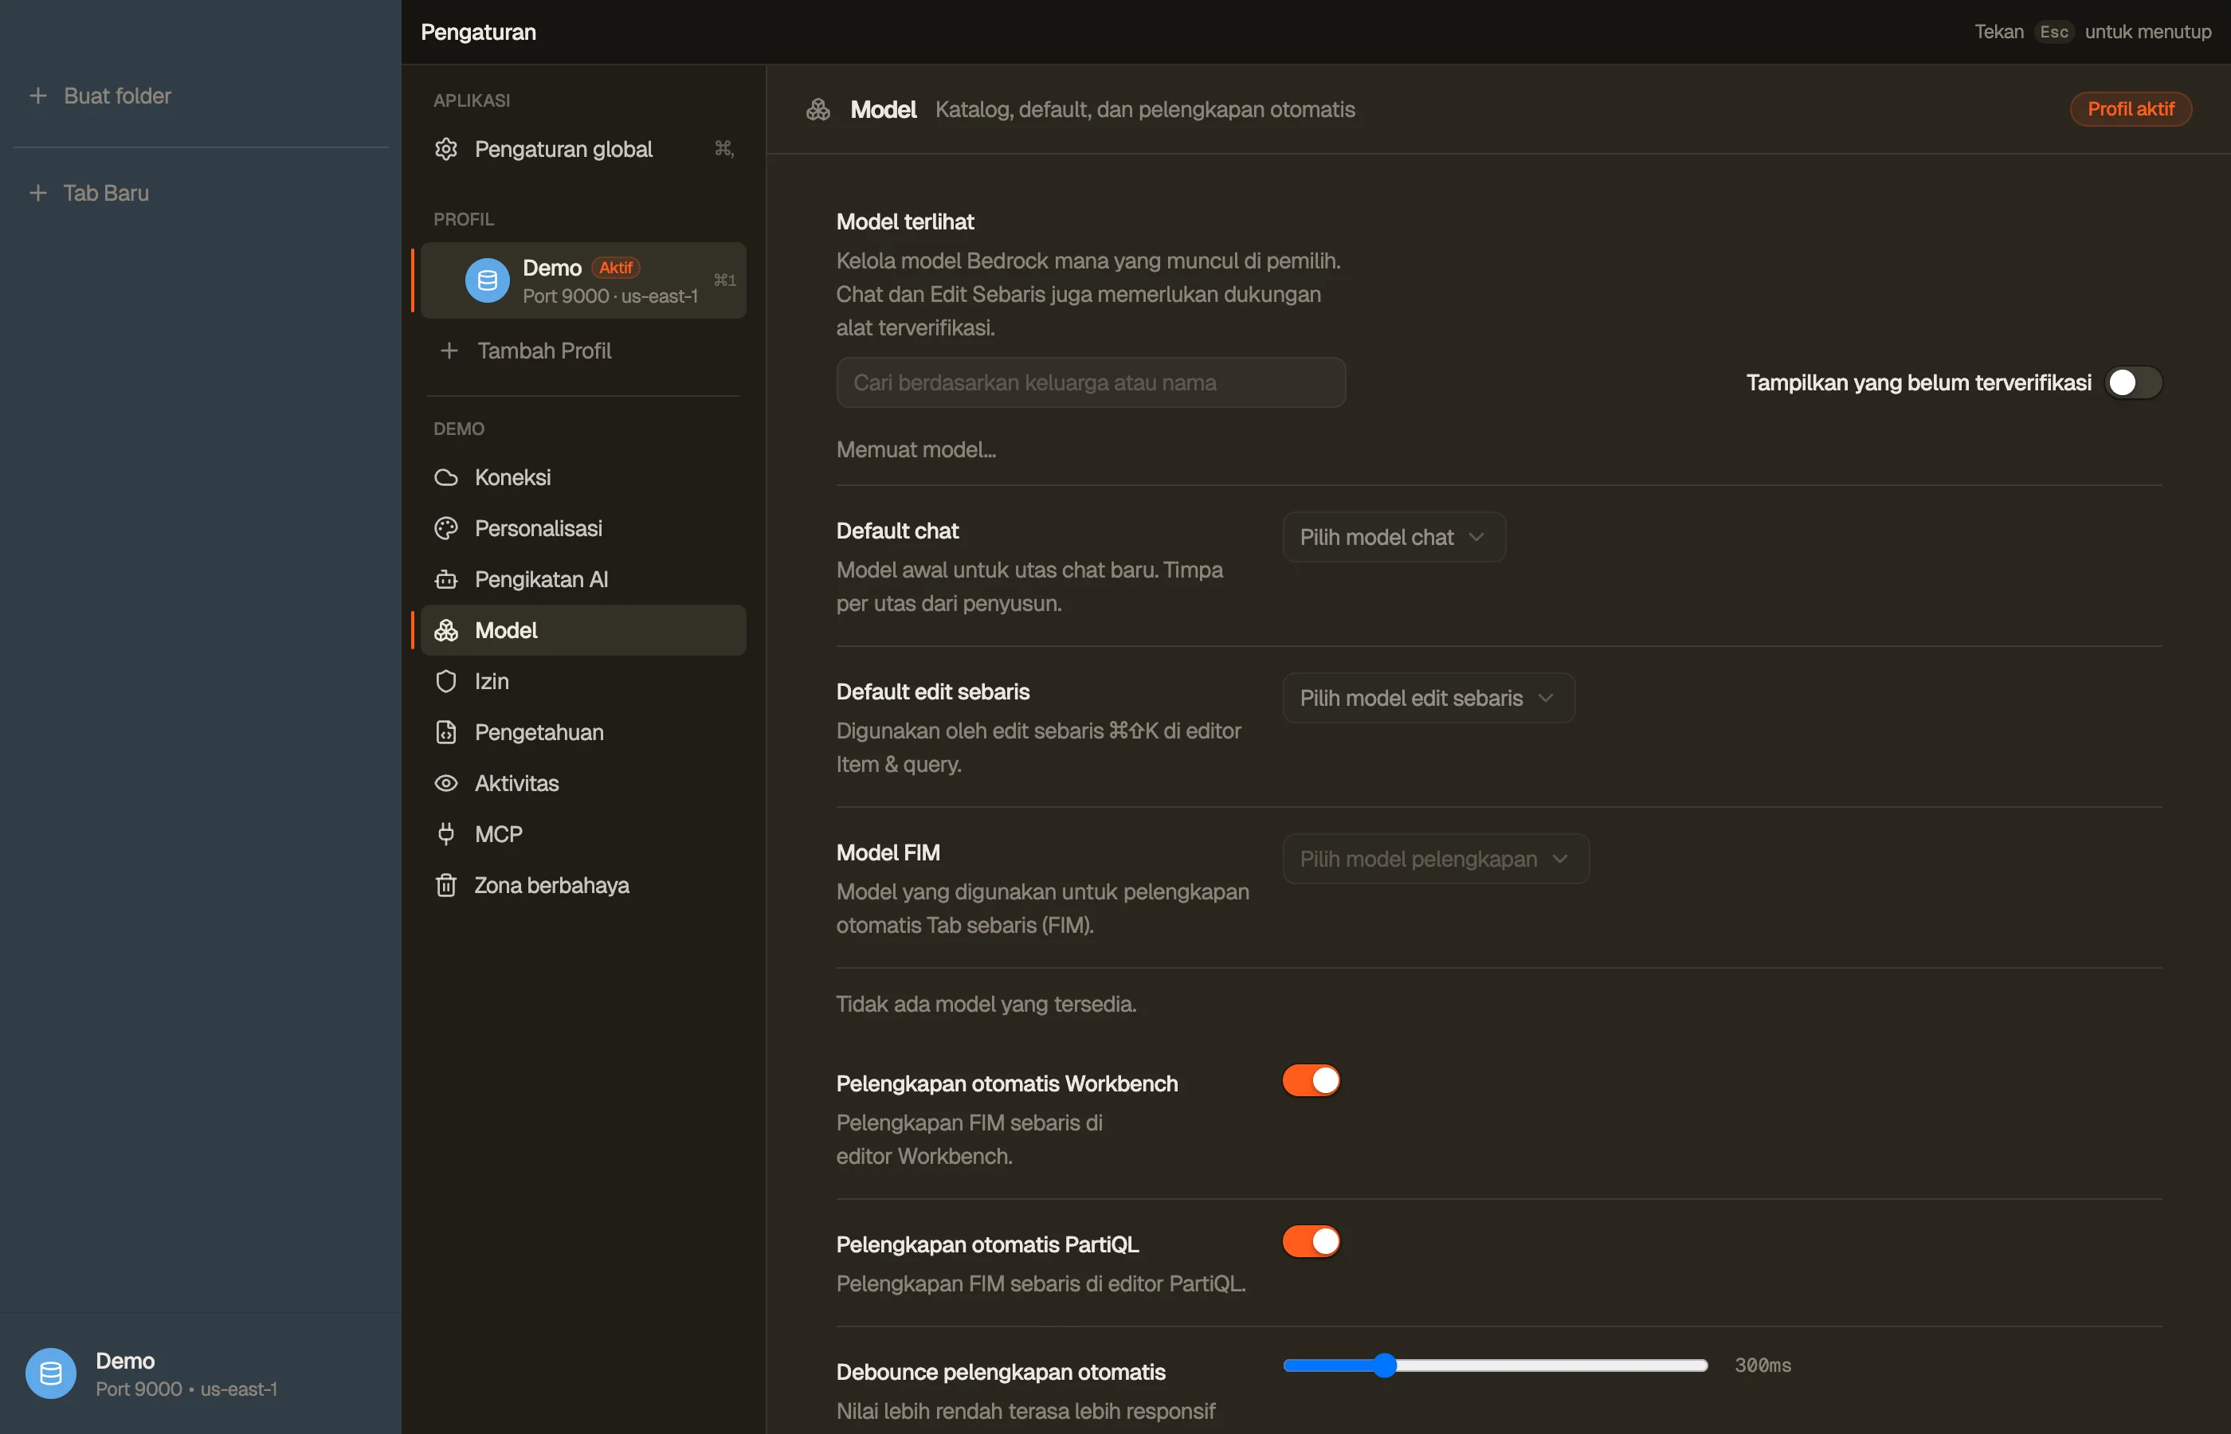2231x1434 pixels.
Task: Click the gear icon beside Pengaturan global
Action: pos(446,149)
